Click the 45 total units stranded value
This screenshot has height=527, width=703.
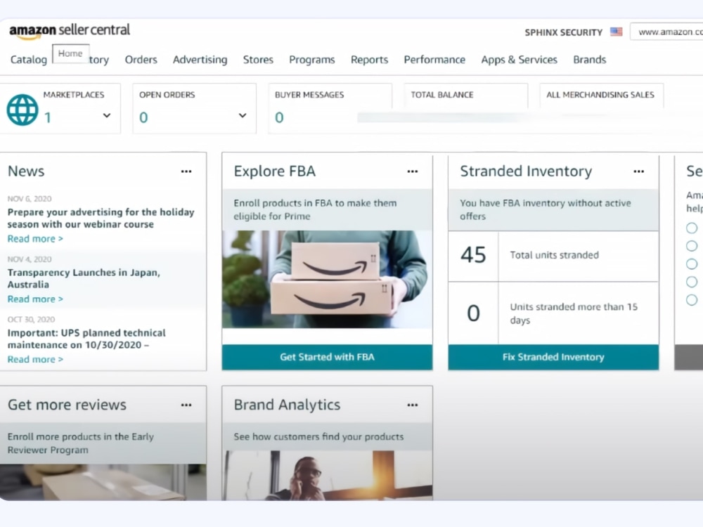click(473, 255)
